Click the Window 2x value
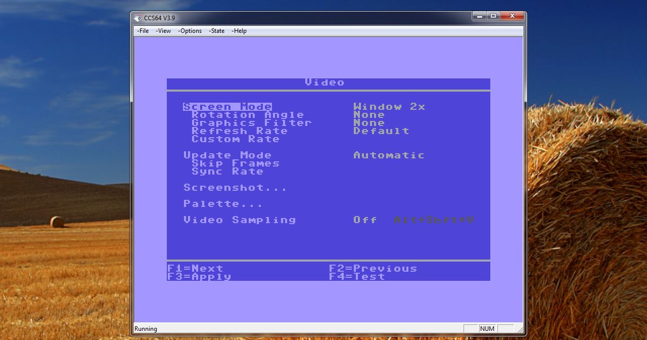Viewport: 647px width, 340px height. coord(389,106)
